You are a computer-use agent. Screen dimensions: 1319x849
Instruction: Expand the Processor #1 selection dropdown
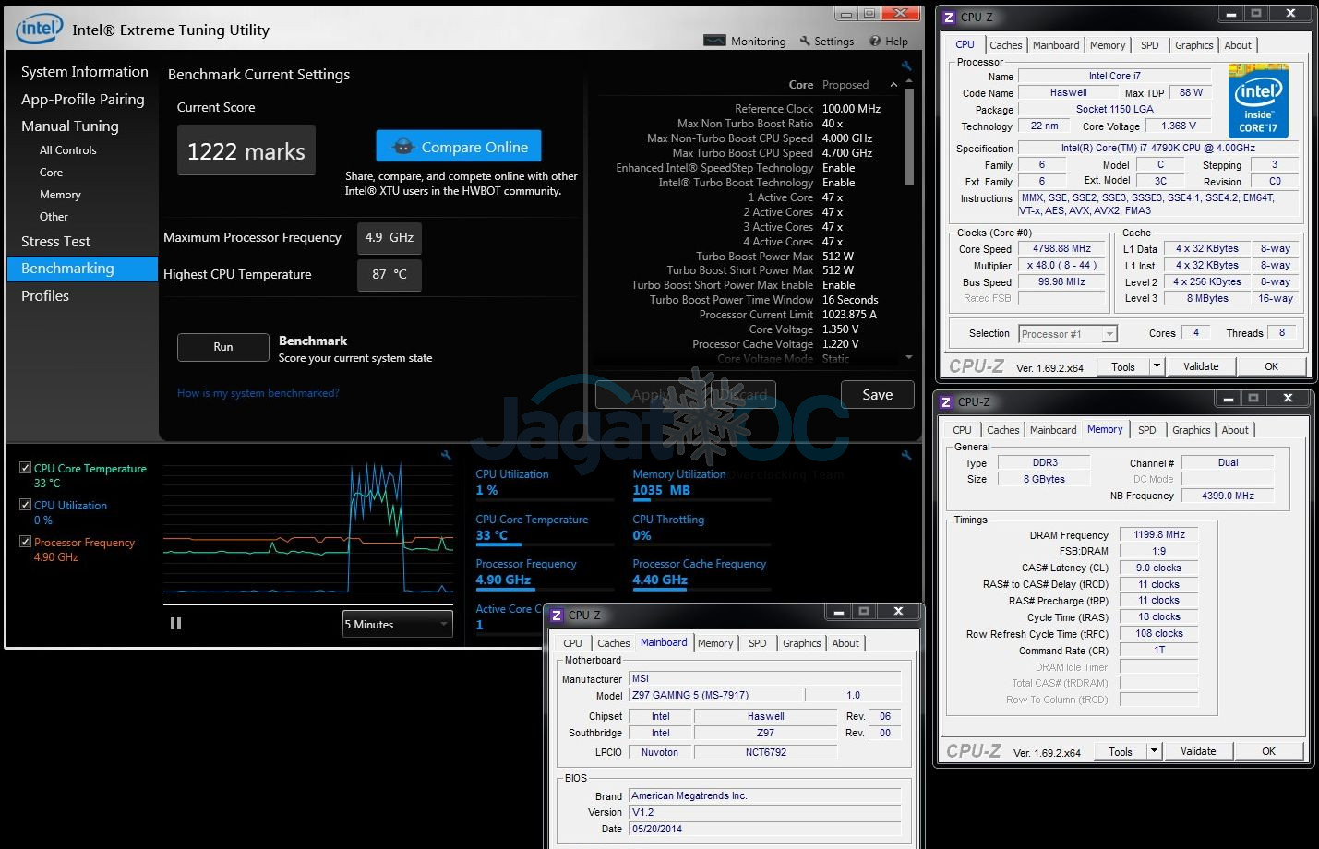1109,334
